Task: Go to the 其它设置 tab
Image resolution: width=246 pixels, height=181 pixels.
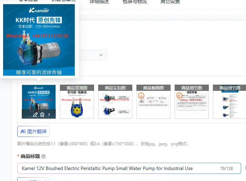Action: (x=170, y=2)
